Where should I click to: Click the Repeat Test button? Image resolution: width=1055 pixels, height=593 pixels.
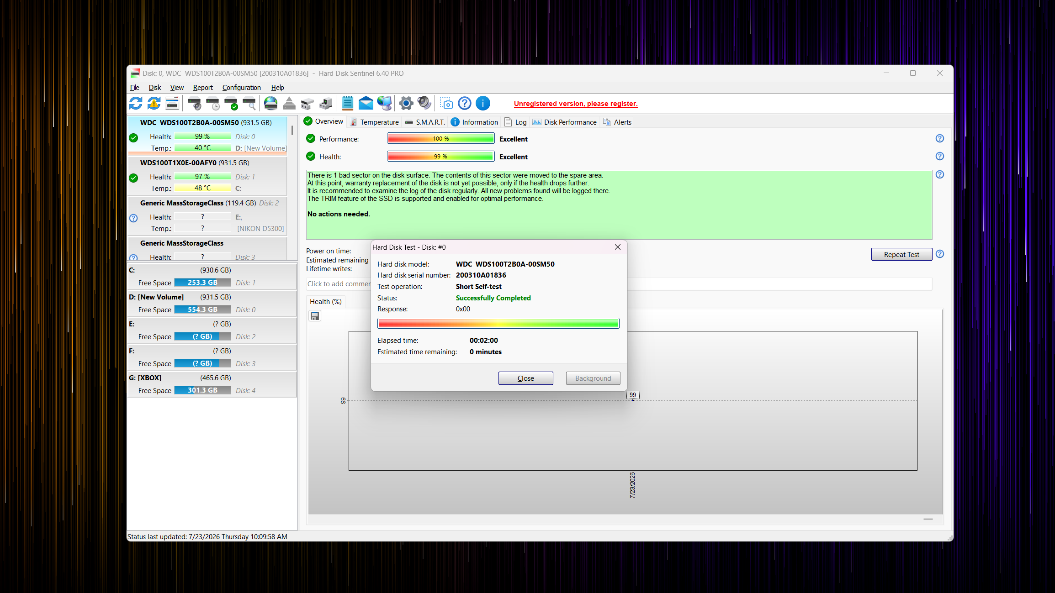point(901,255)
